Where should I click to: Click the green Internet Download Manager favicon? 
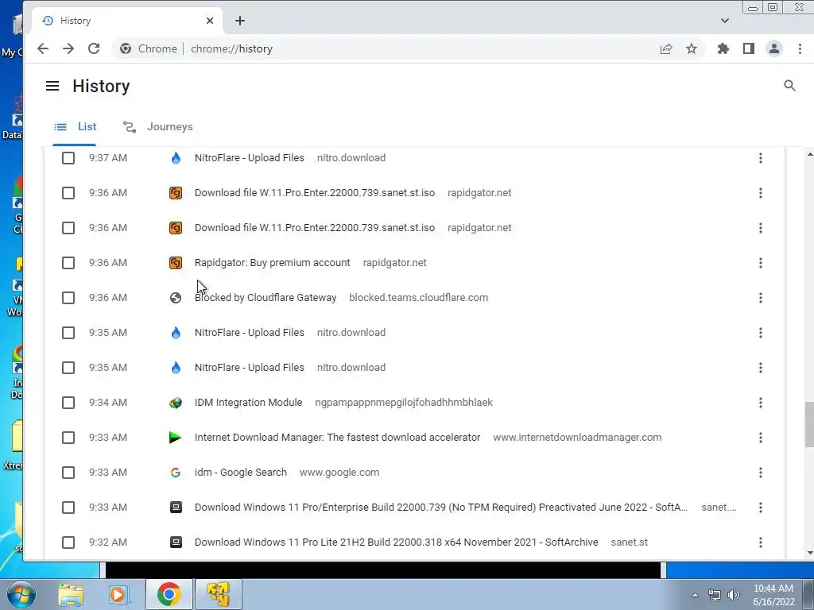[176, 438]
